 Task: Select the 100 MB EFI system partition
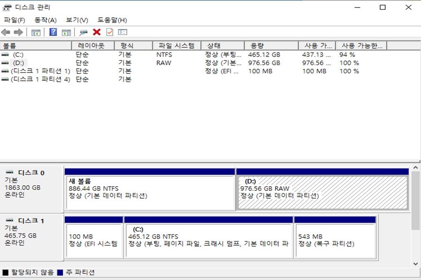point(94,238)
